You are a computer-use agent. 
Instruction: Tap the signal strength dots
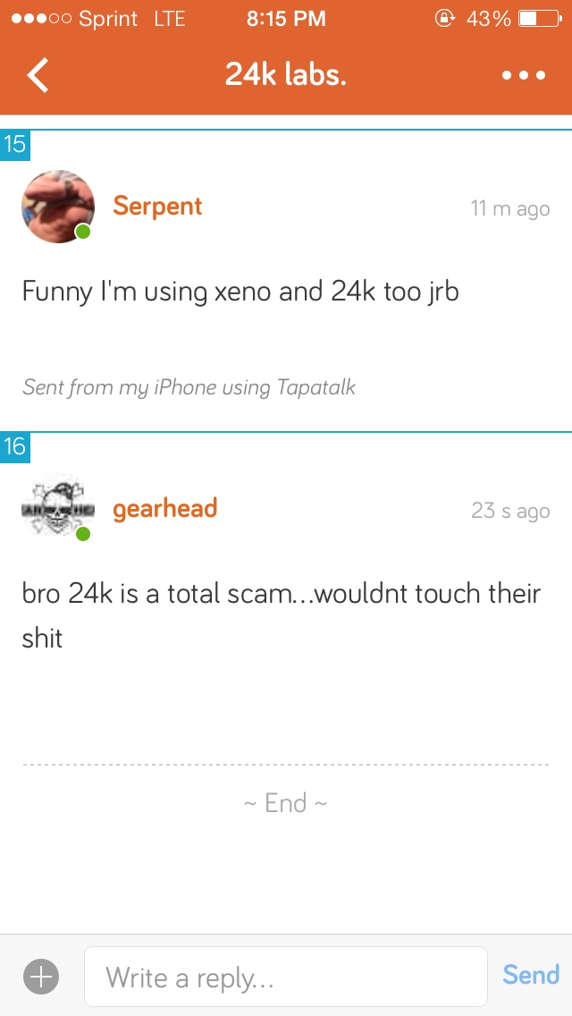pos(41,19)
